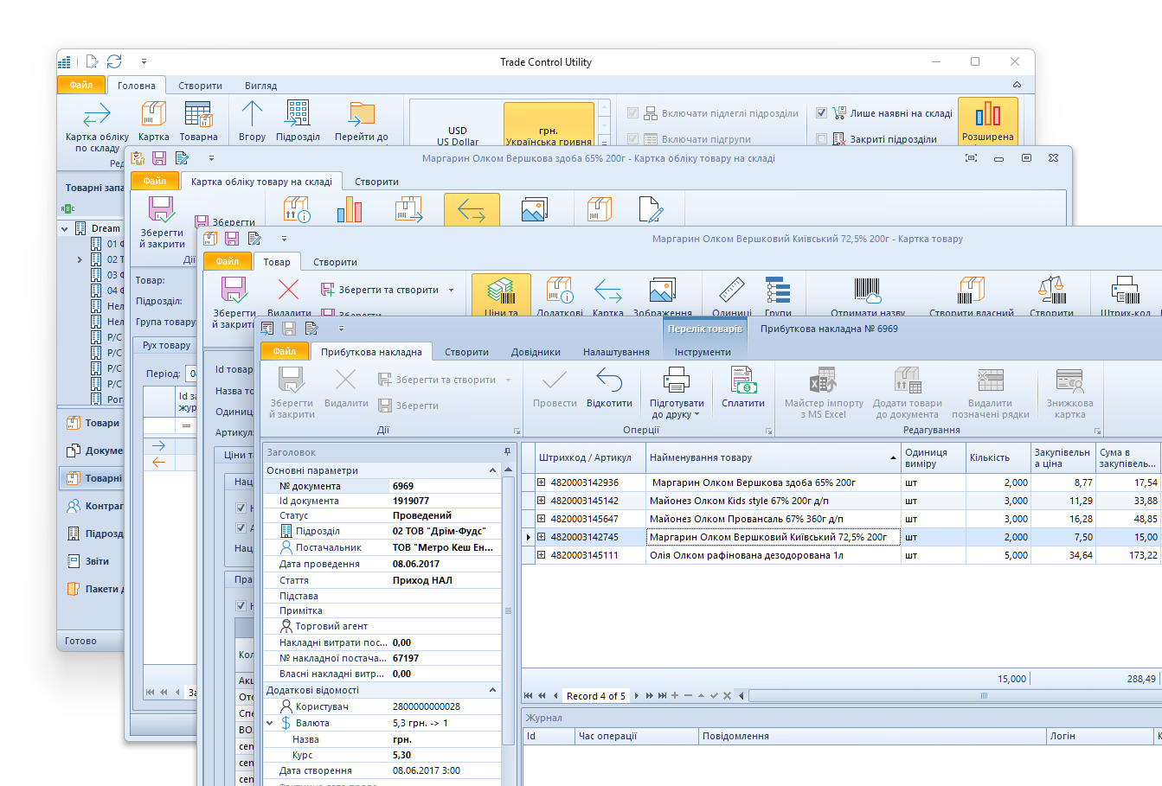Switch to the Довідники tab in the invoice window

(x=535, y=352)
